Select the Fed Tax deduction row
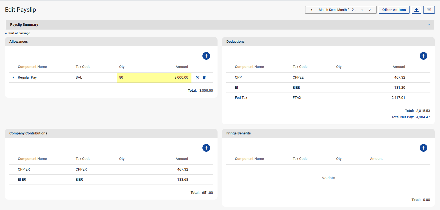440x210 pixels. point(241,98)
